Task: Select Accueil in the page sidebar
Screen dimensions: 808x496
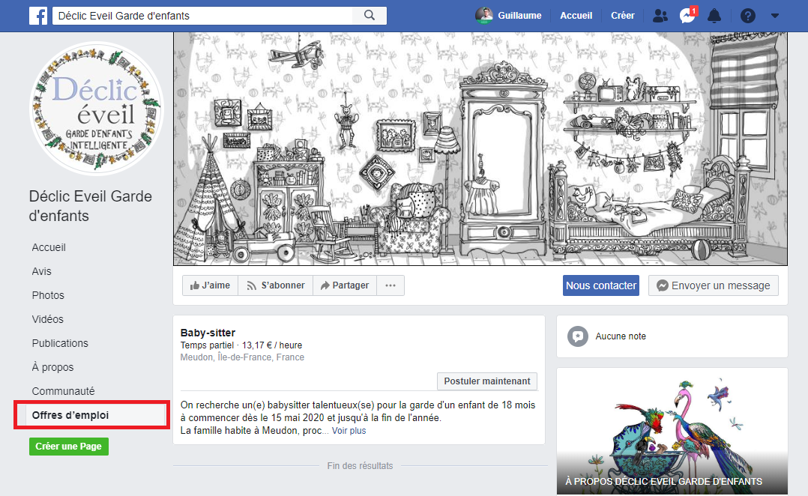Action: 49,247
